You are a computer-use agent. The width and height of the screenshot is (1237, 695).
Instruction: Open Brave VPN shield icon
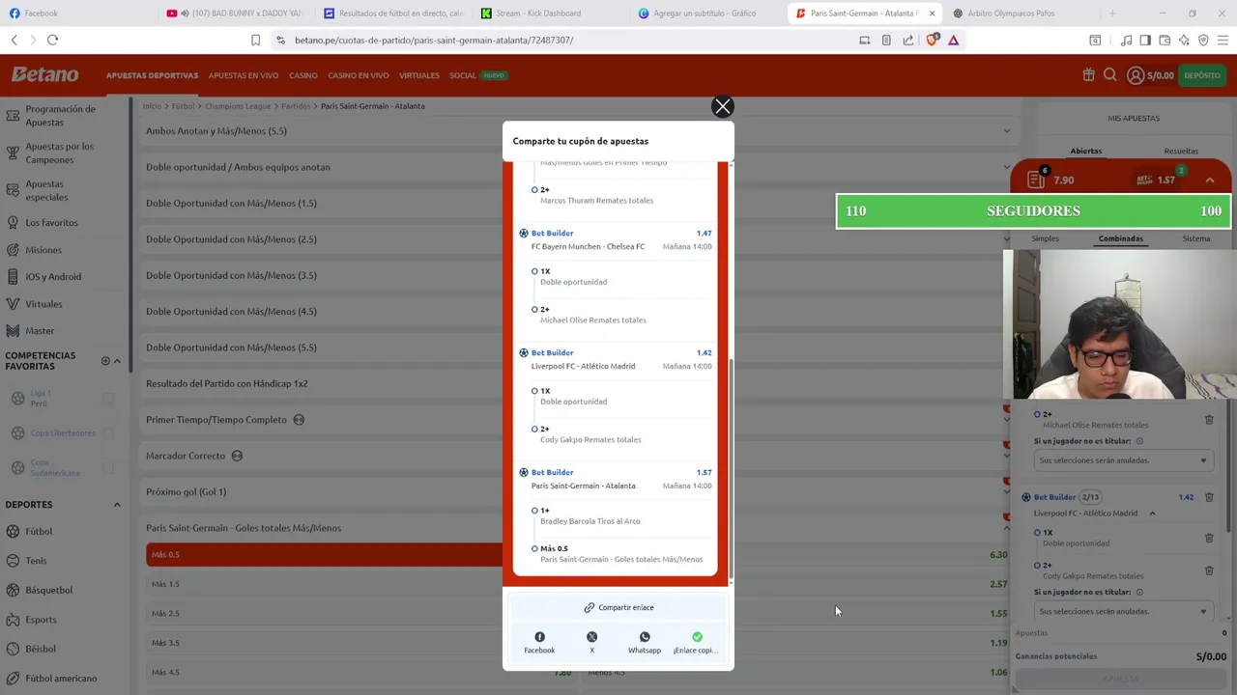[x=1203, y=40]
